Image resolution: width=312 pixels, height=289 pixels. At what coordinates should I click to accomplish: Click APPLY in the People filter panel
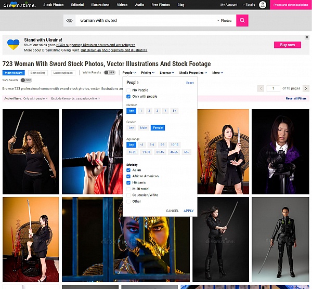point(188,211)
